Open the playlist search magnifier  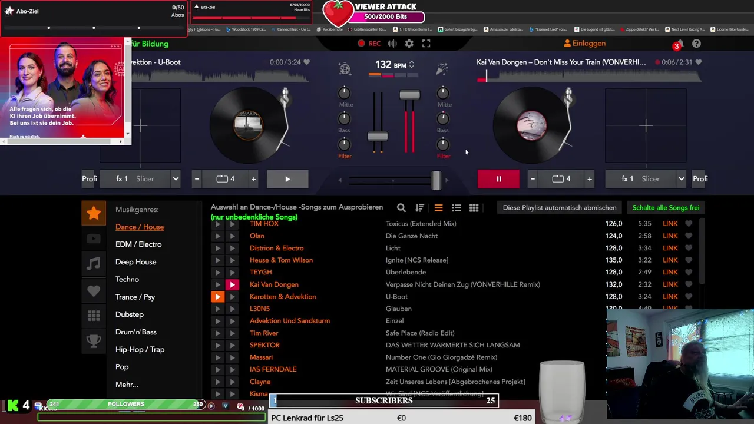pyautogui.click(x=401, y=208)
